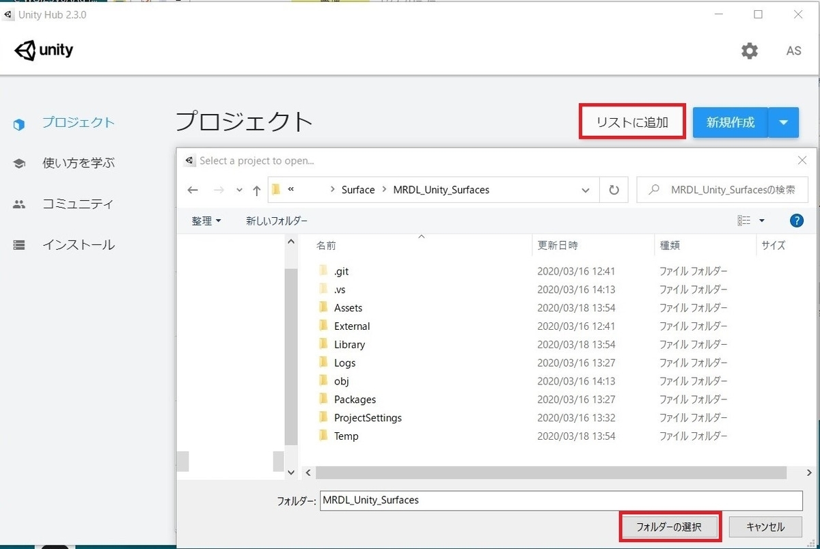This screenshot has height=549, width=820.
Task: Click the フォルダー name input field
Action: point(560,500)
